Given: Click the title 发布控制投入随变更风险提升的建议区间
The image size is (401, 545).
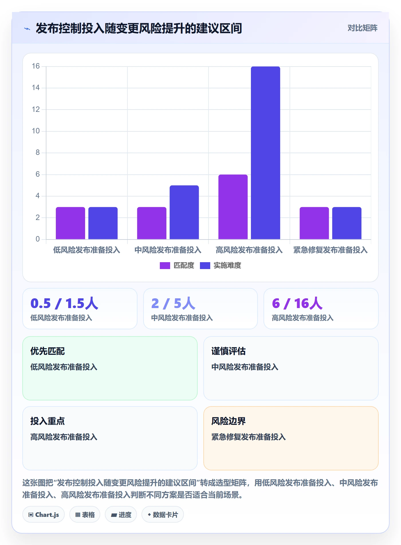Looking at the screenshot, I should (139, 28).
